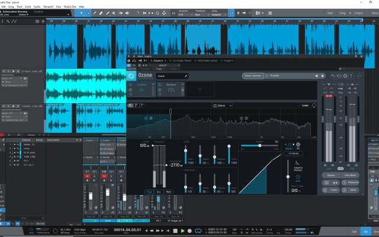This screenshot has height=237, width=379.
Task: Open Ozone settings gear icon
Action: coord(345,76)
